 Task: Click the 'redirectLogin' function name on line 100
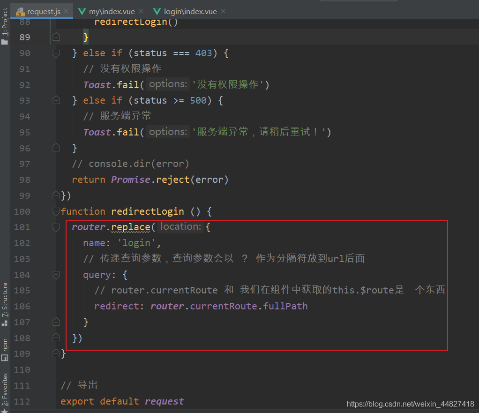pos(148,211)
